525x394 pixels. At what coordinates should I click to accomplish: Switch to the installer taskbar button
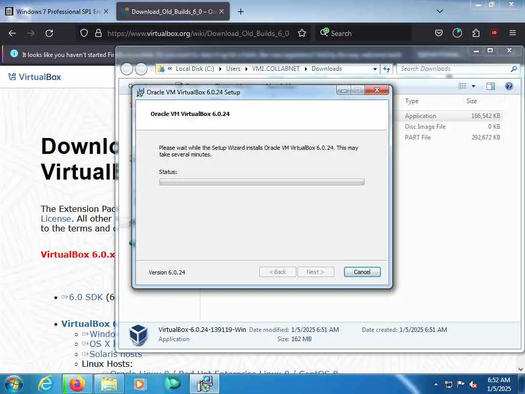pos(205,384)
